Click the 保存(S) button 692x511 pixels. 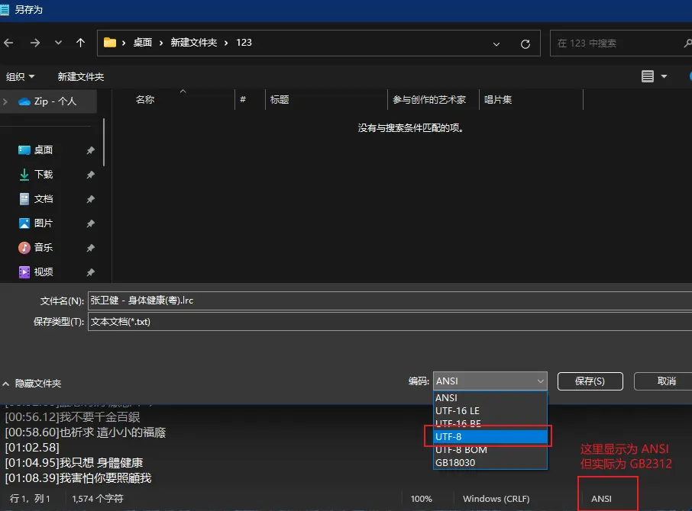pyautogui.click(x=590, y=381)
